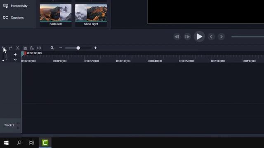The image size is (264, 148).
Task: Step back one frame
Action: pyautogui.click(x=177, y=37)
